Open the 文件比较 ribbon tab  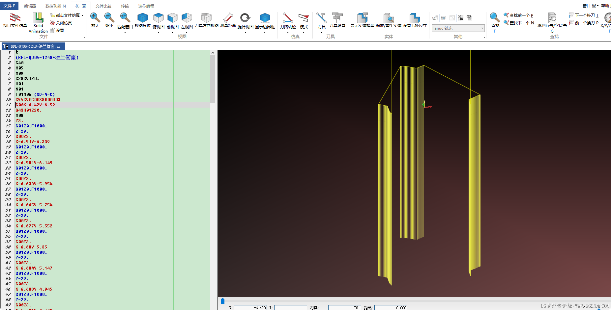pos(103,6)
